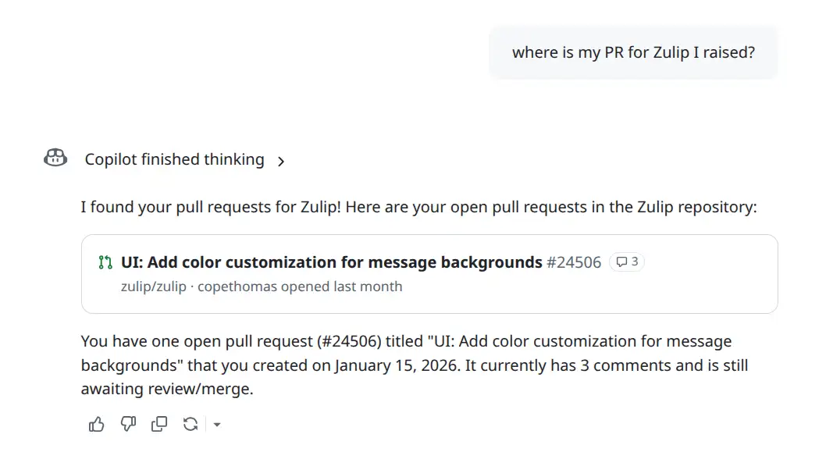Click the 'Copilot finished thinking' label
The width and height of the screenshot is (833, 452).
[173, 159]
